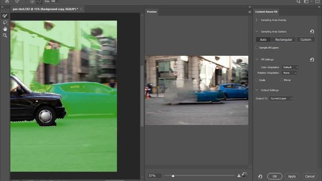Open the workspace switcher icon
Viewport: 322px width, 181px height.
306,2
